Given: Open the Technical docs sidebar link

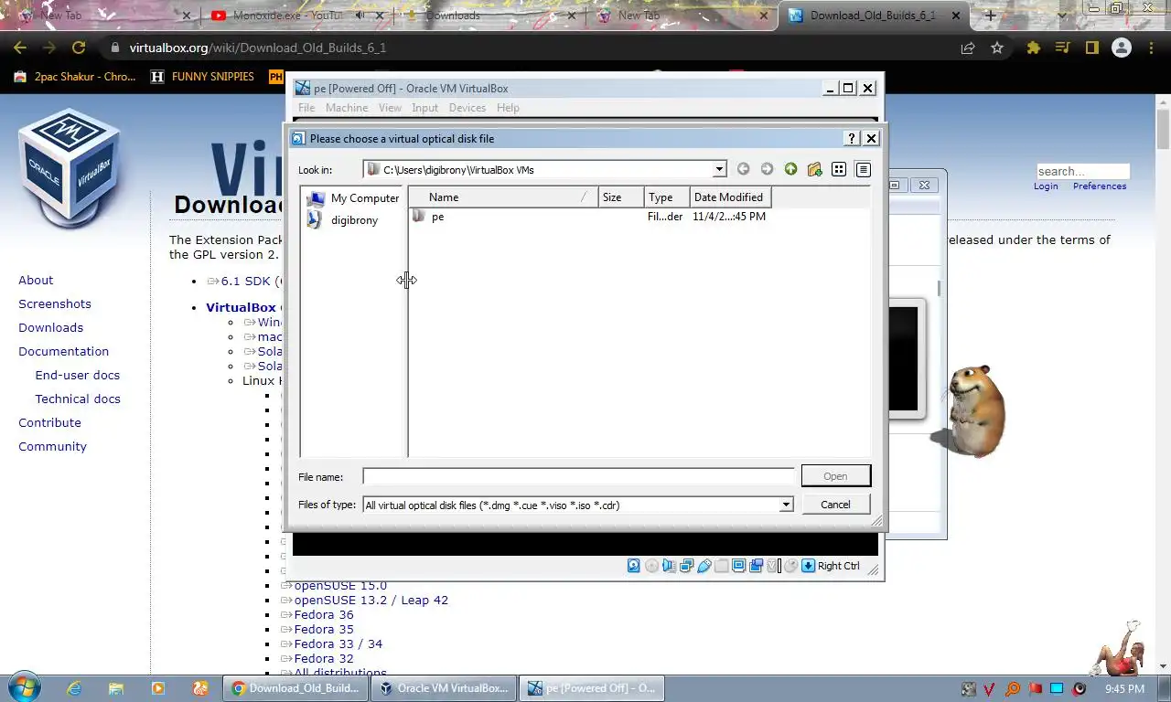Looking at the screenshot, I should tap(78, 399).
